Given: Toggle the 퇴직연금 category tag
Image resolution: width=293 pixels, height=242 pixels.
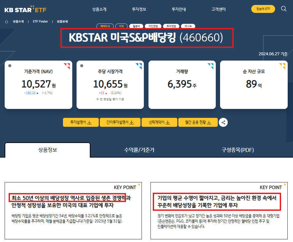Looking at the screenshot, I should coord(171,26).
